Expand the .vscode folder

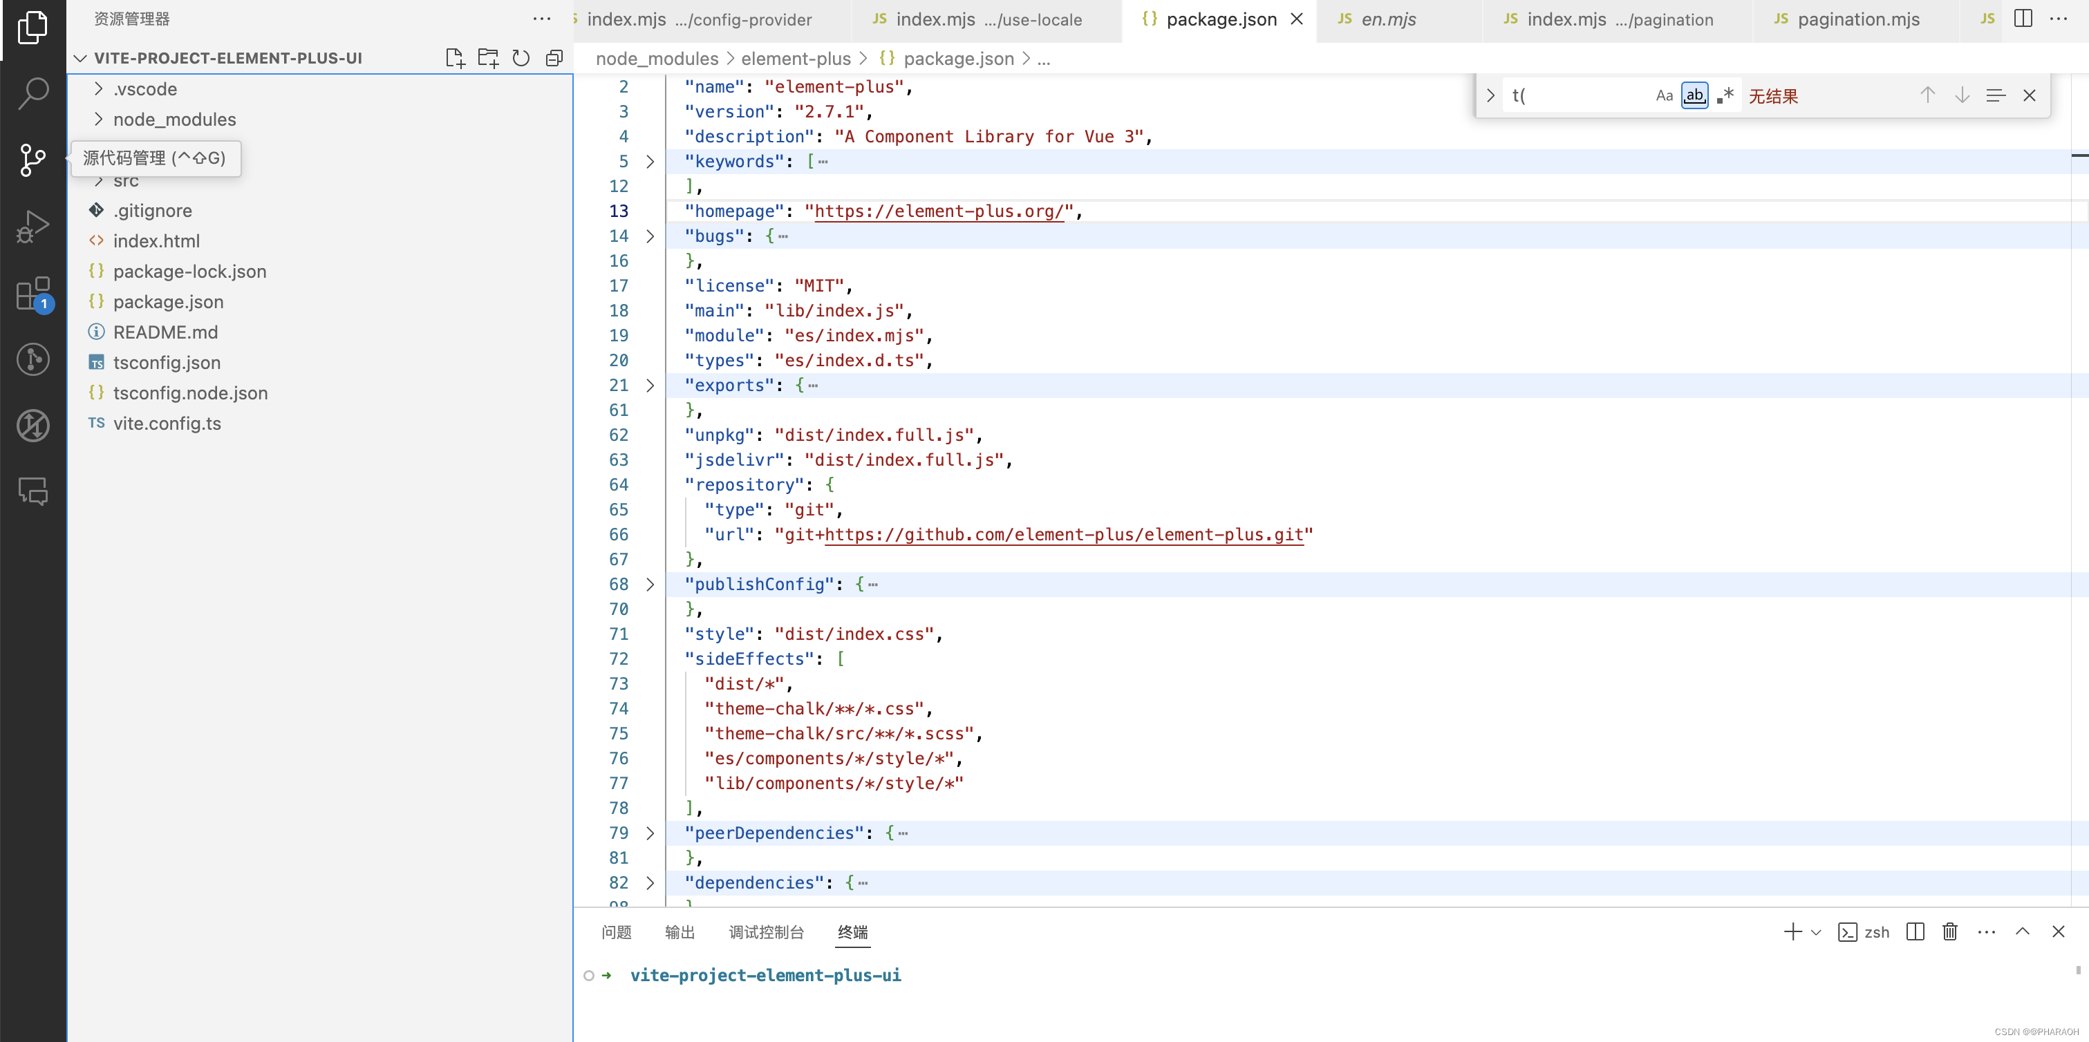click(98, 88)
